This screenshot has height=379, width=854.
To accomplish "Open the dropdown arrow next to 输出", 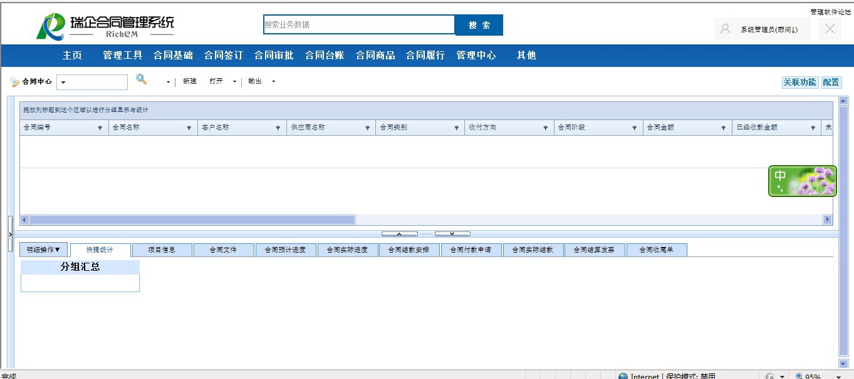I will 273,82.
